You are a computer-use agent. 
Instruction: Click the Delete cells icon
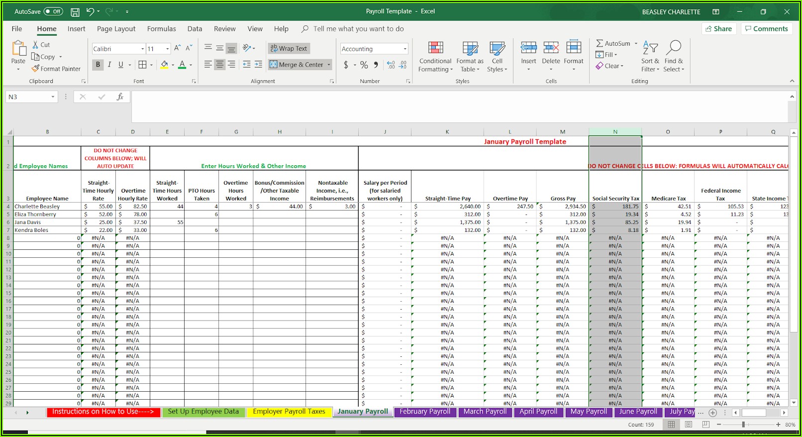(551, 48)
